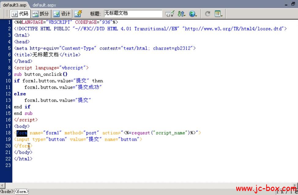Select the <form> tag in tag selector

(x=21, y=192)
